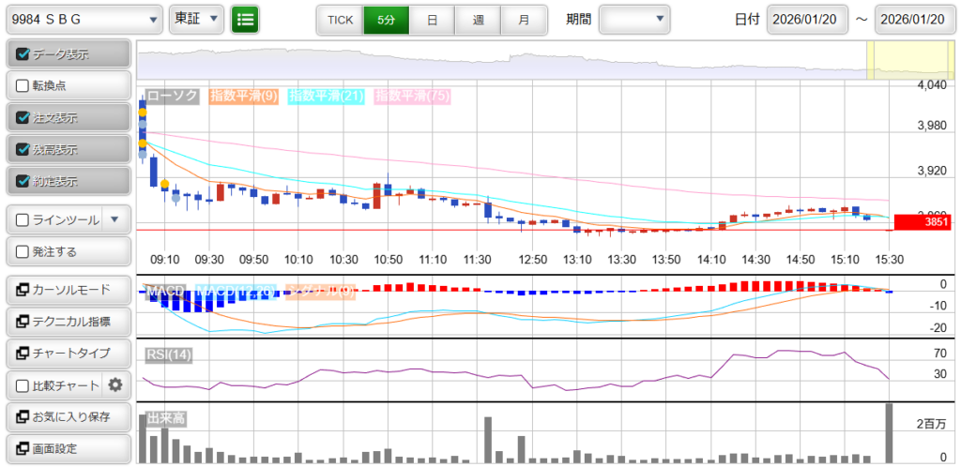Uncheck the データ表示 checkbox
Screen dimensions: 961x467
click(23, 54)
